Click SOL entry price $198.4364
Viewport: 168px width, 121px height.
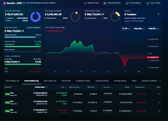point(78,111)
